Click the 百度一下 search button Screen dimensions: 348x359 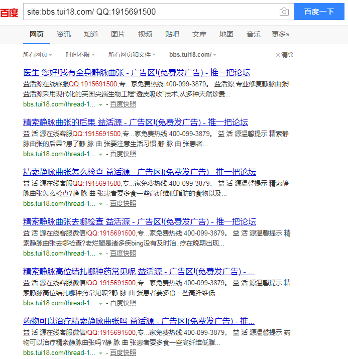[x=319, y=12]
